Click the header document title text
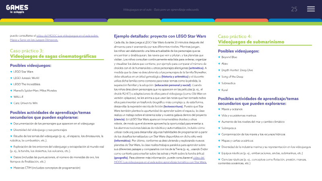The height and width of the screenshot is (181, 322). [x=161, y=9]
